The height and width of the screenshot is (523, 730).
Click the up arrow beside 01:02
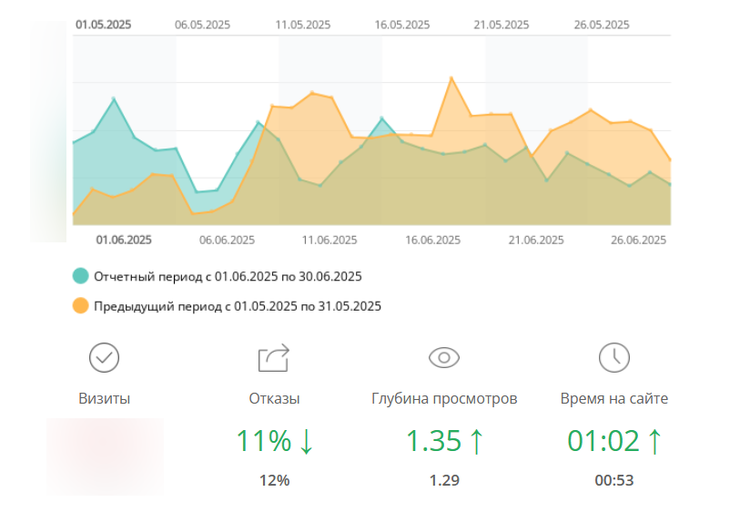[654, 441]
